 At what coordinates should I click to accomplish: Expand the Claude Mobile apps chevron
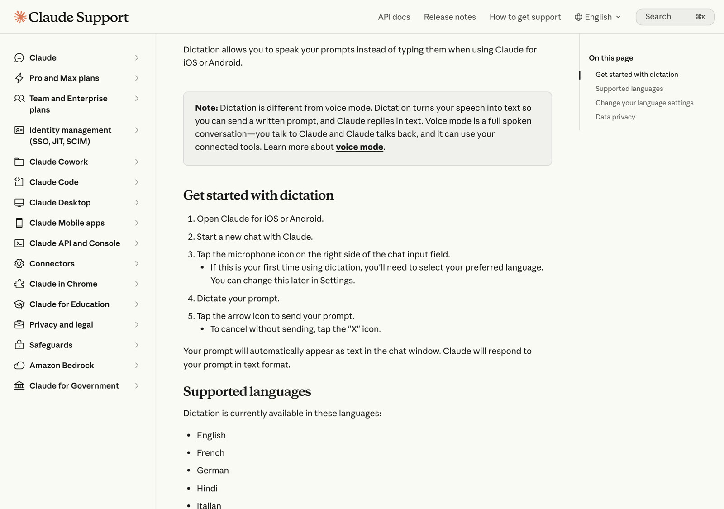137,223
